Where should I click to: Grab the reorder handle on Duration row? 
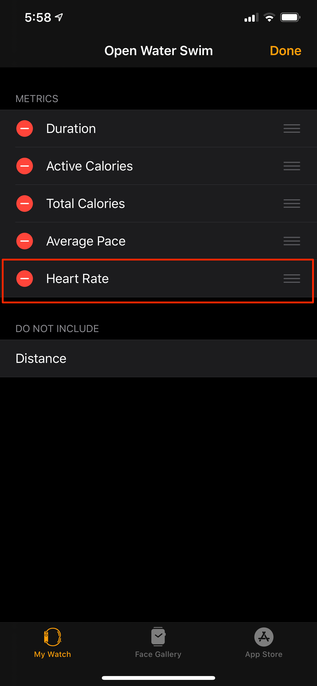(292, 128)
